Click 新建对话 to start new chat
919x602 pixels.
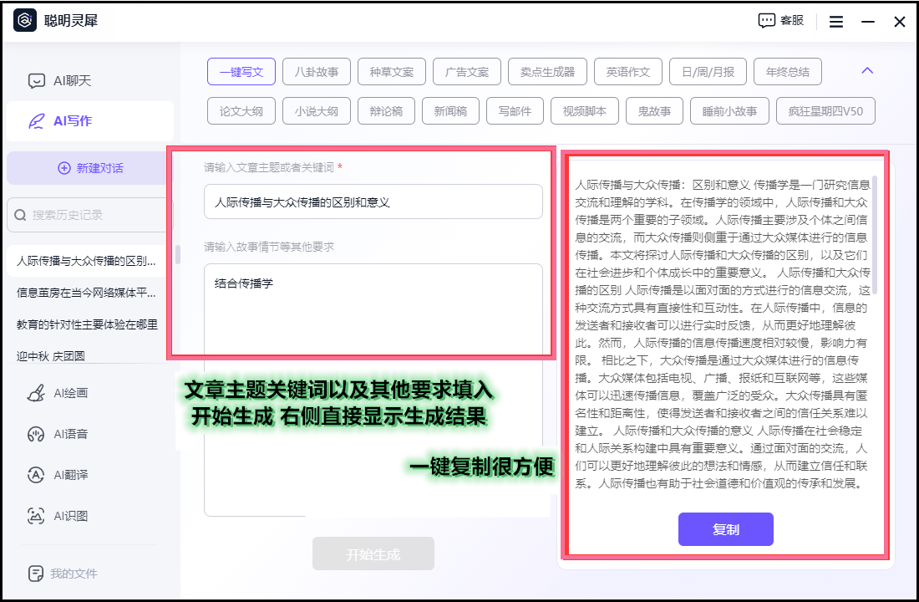pos(90,168)
